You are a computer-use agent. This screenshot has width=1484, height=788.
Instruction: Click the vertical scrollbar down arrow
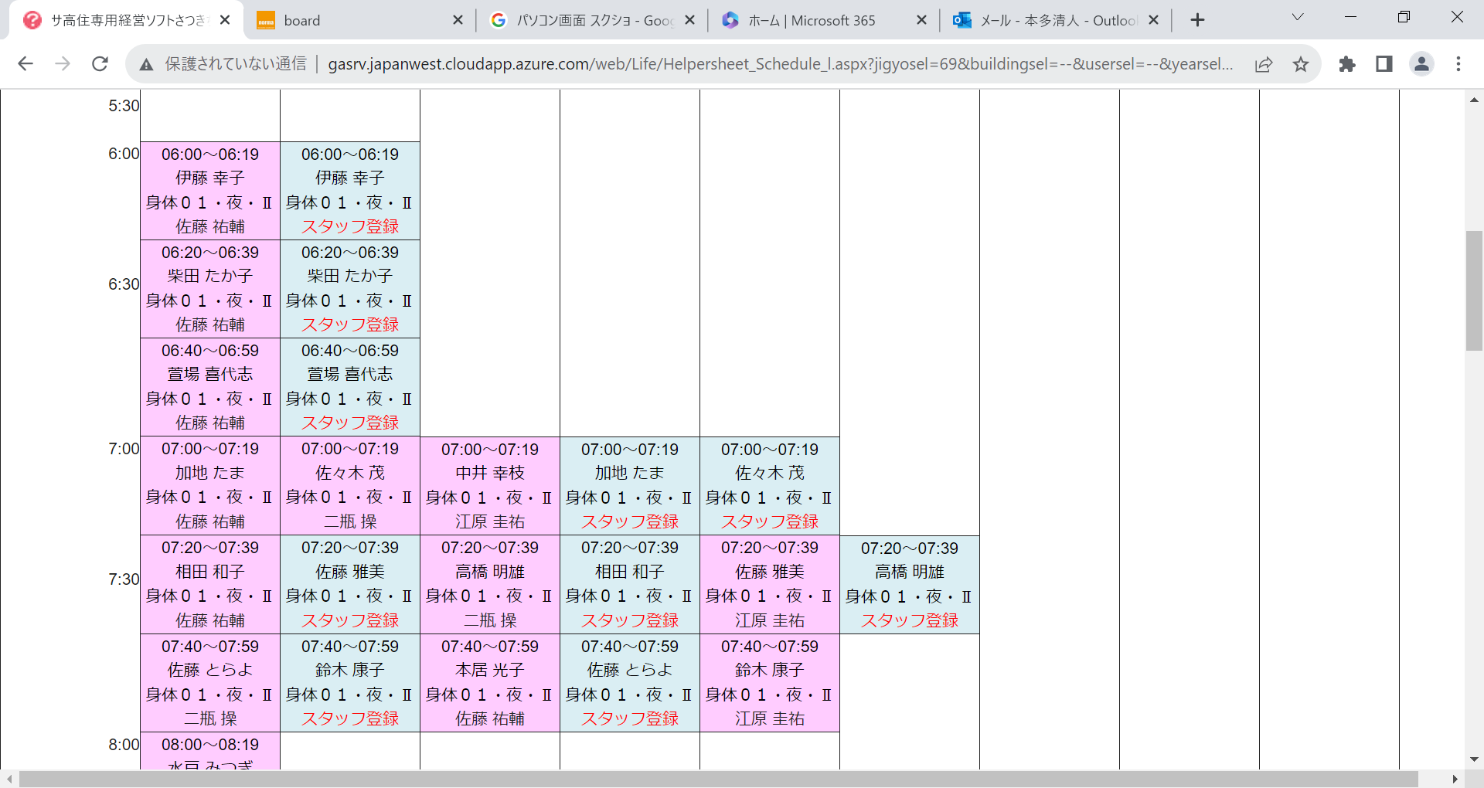pyautogui.click(x=1474, y=759)
